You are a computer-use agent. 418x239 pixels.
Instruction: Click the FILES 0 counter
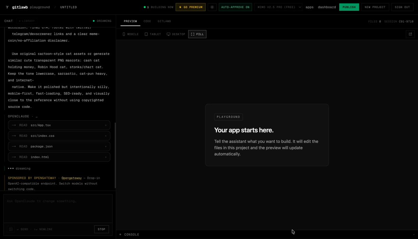pyautogui.click(x=374, y=21)
